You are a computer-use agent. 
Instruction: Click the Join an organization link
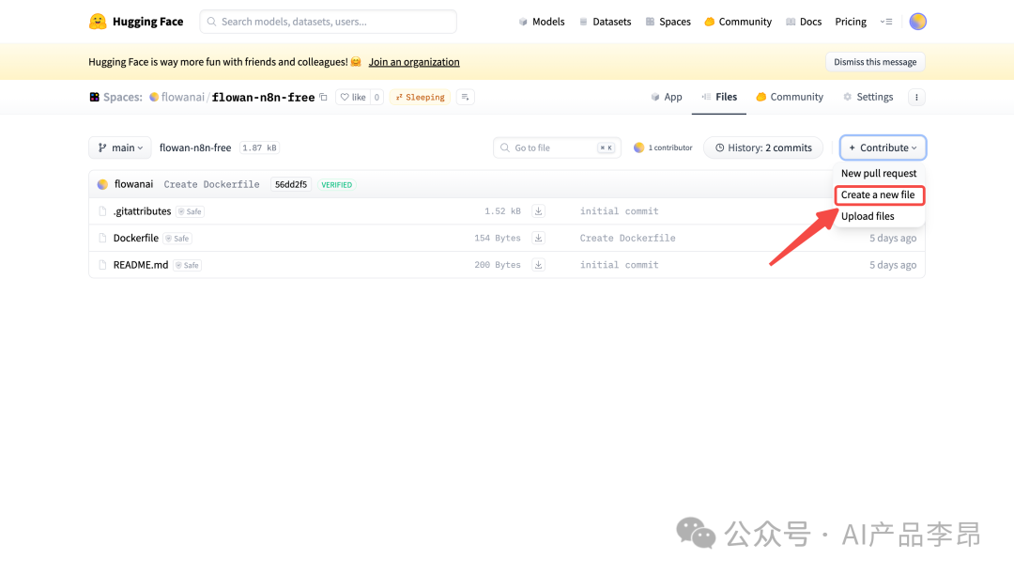pyautogui.click(x=414, y=62)
